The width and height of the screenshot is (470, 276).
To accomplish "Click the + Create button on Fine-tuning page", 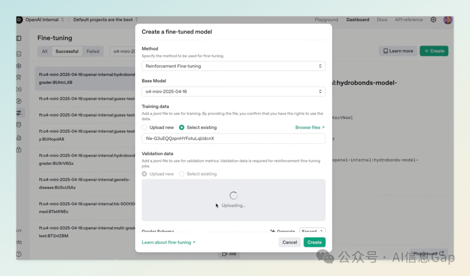I will click(434, 51).
